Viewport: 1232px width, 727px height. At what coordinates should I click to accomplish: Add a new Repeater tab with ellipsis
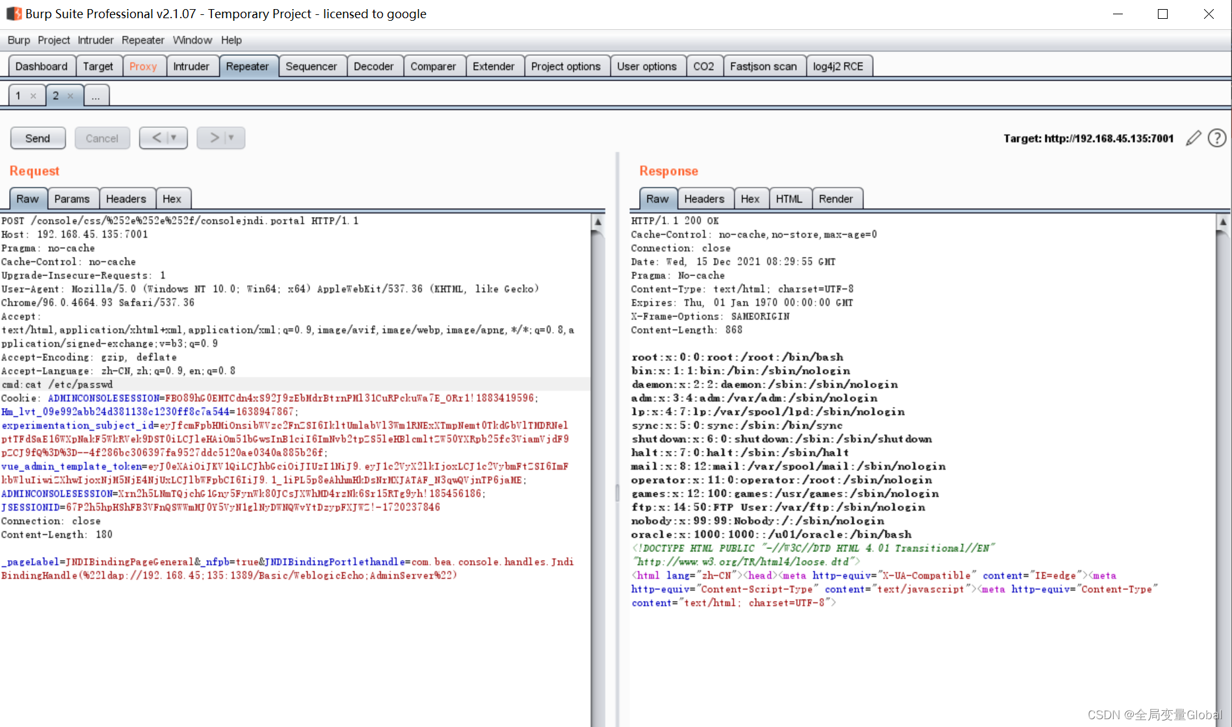[x=96, y=96]
